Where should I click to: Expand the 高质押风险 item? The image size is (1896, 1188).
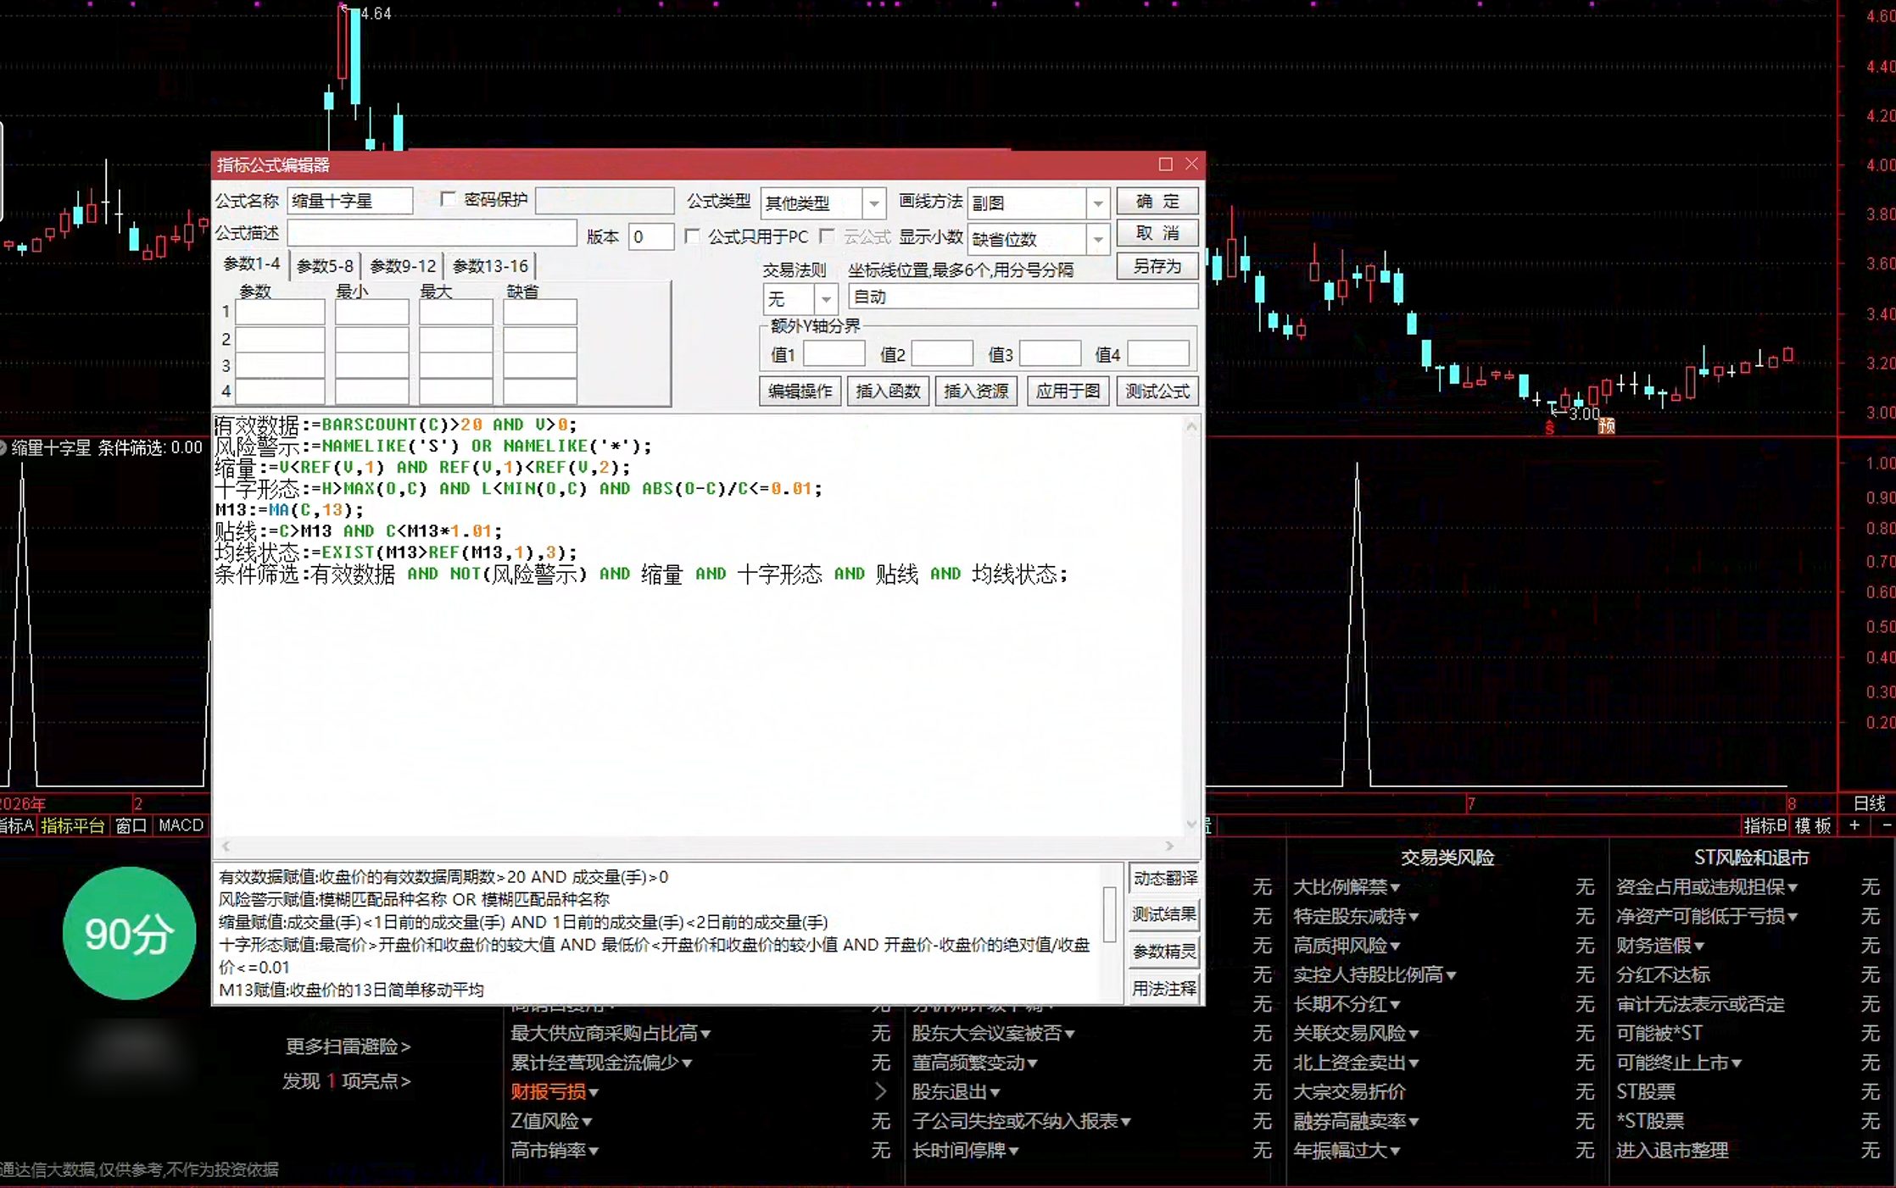coord(1347,946)
